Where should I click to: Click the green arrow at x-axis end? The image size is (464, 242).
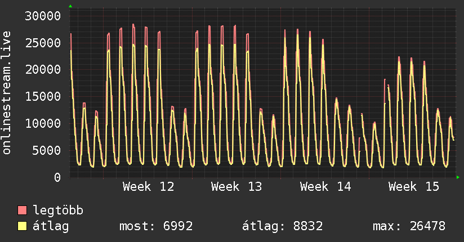click(x=458, y=177)
